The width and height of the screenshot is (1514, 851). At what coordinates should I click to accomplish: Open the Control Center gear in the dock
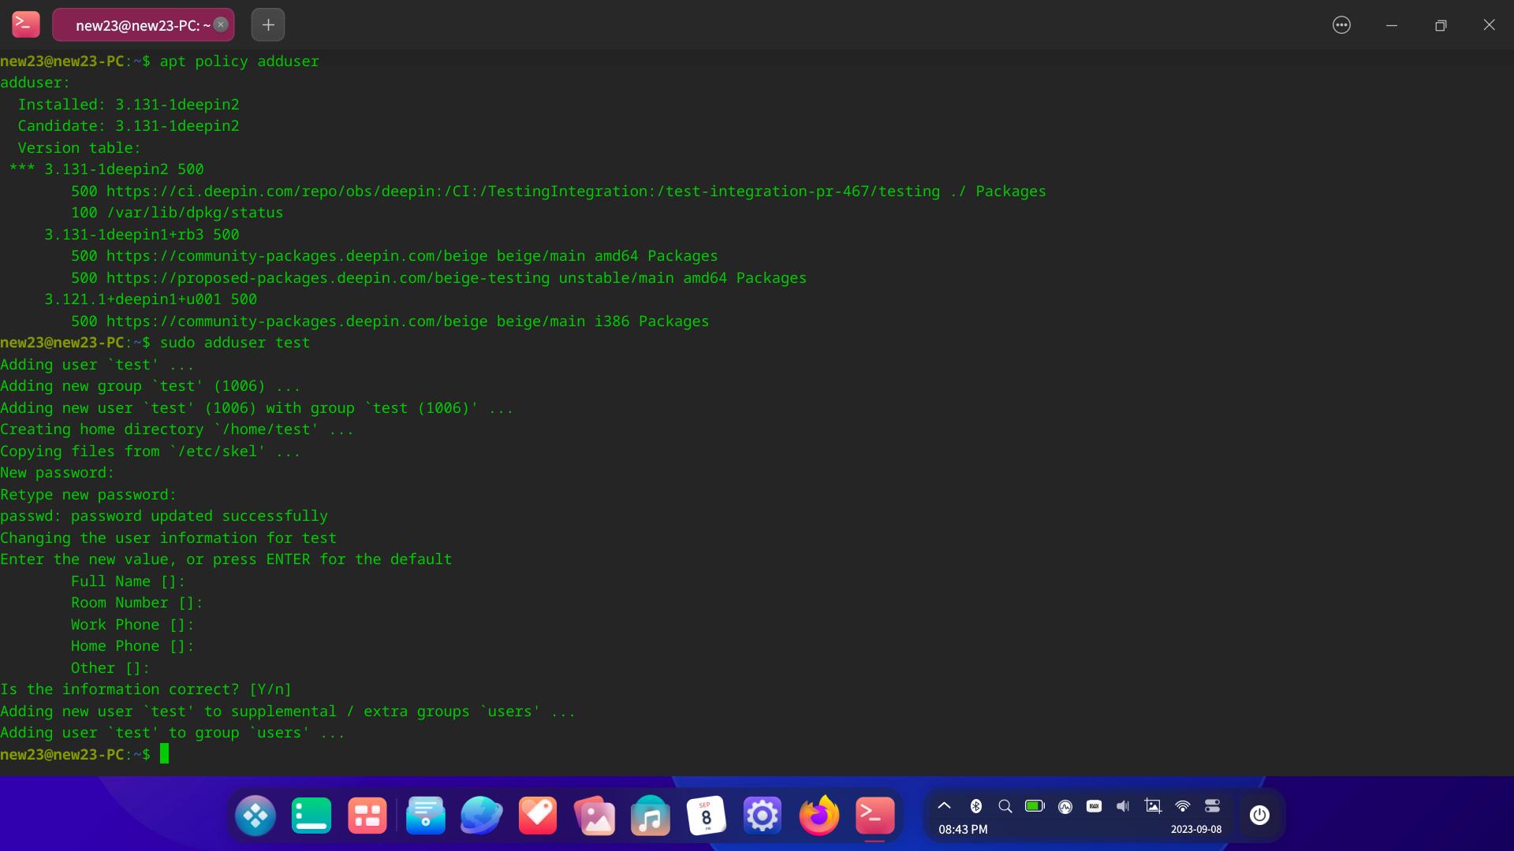pos(763,815)
